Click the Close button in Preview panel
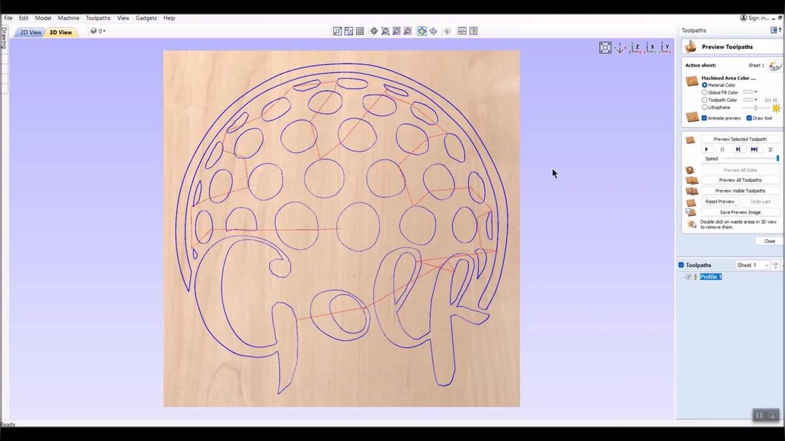This screenshot has width=785, height=441. click(769, 241)
